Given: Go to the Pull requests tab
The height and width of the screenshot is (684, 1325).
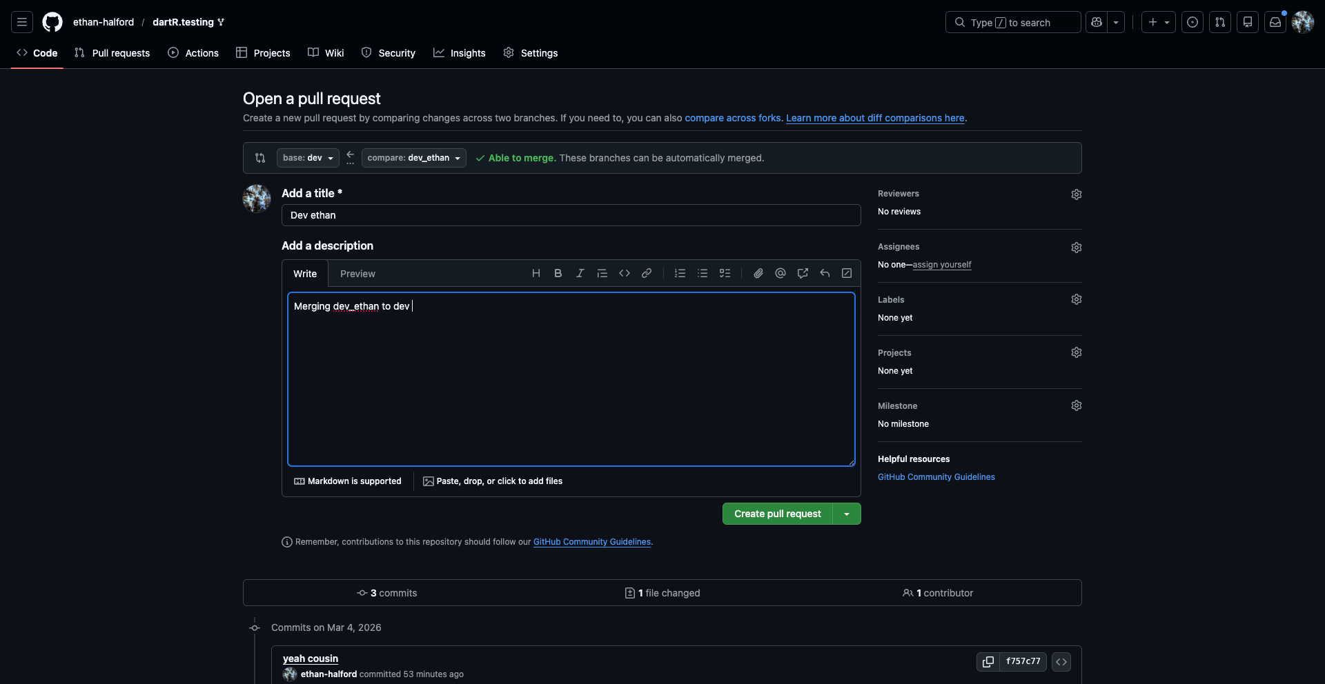Looking at the screenshot, I should coord(112,53).
